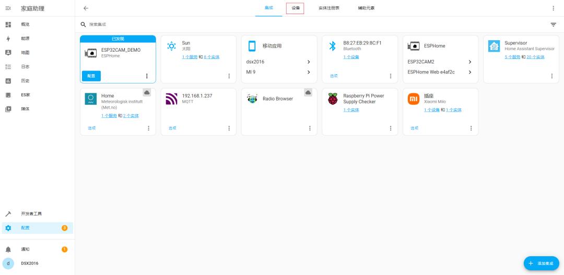Click 选项 on the Home Met.no card
564x275 pixels.
(92, 128)
